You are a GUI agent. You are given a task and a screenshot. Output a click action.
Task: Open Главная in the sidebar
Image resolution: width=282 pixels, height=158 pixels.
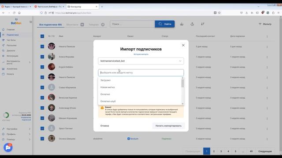(11, 29)
